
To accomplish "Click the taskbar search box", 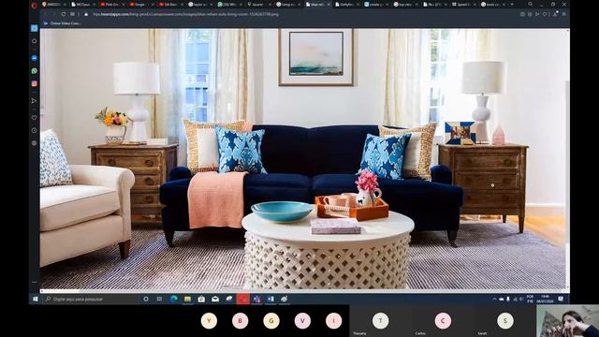I will click(91, 300).
